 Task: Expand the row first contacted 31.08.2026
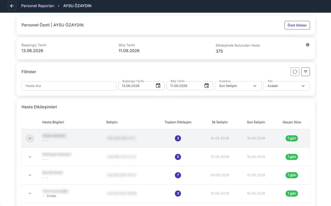pos(30,157)
